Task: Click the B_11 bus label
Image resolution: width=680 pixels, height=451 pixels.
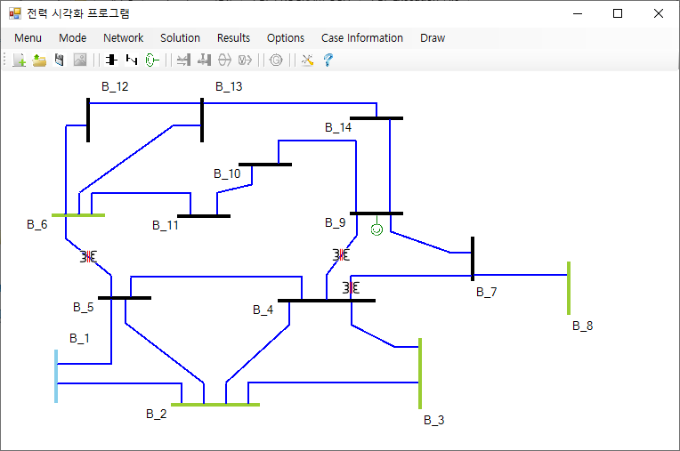Action: click(166, 225)
